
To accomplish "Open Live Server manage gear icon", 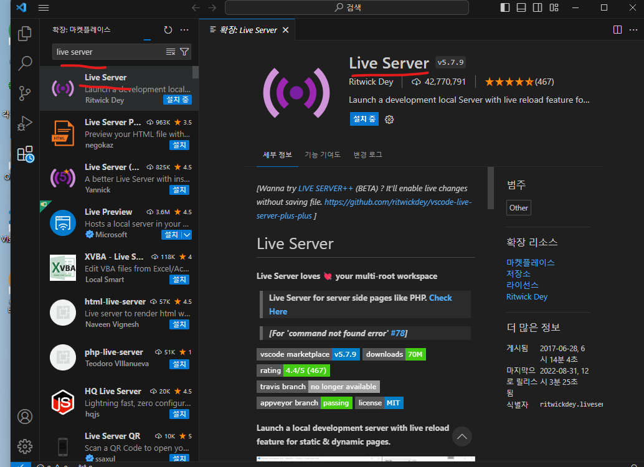I will point(389,120).
